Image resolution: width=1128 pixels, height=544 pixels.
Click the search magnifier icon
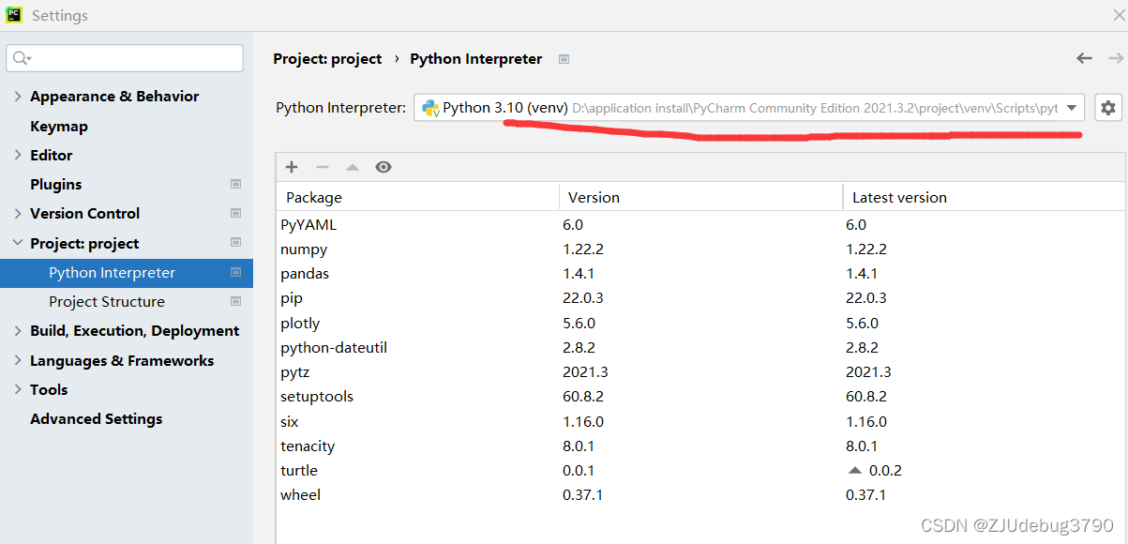[21, 58]
